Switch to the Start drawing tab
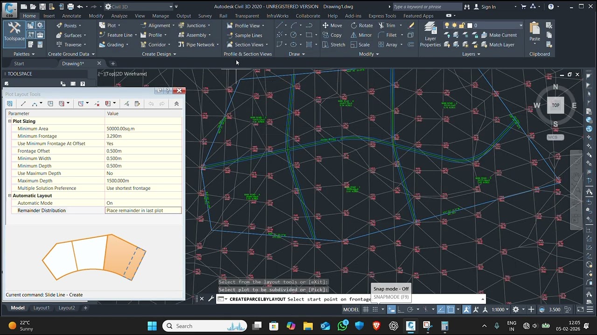 [19, 64]
